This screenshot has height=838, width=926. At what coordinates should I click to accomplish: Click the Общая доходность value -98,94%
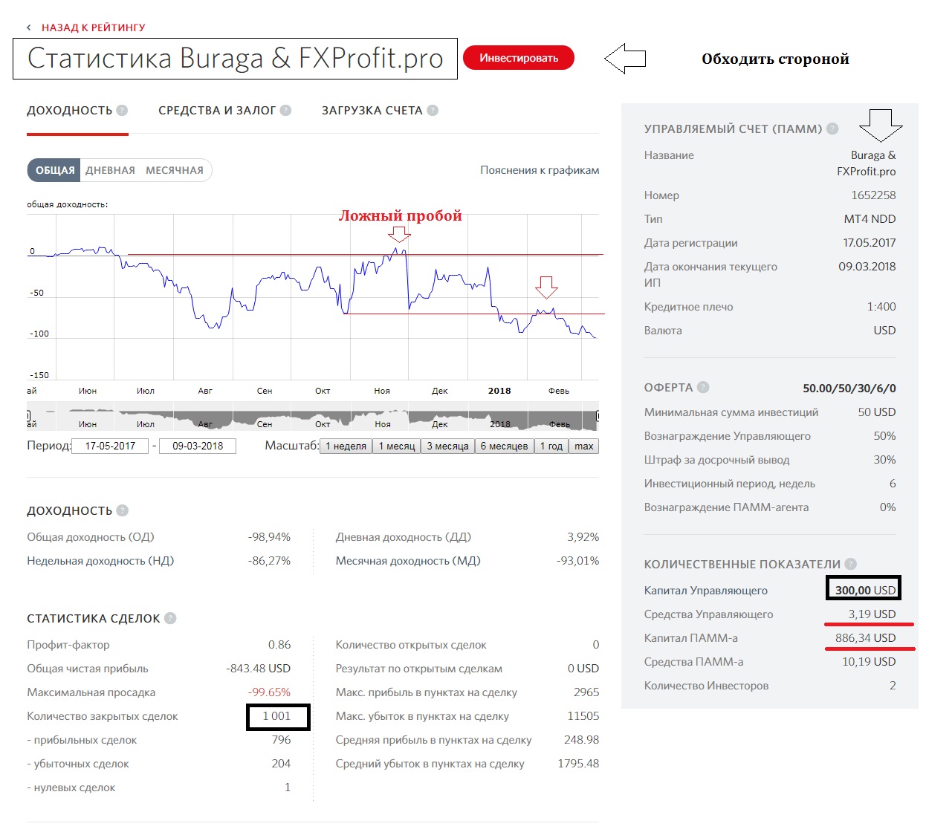pos(269,537)
